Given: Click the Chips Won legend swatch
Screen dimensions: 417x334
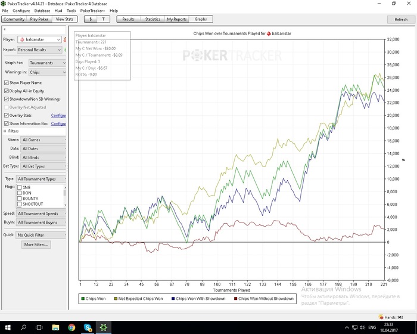Looking at the screenshot, I should tap(82, 298).
